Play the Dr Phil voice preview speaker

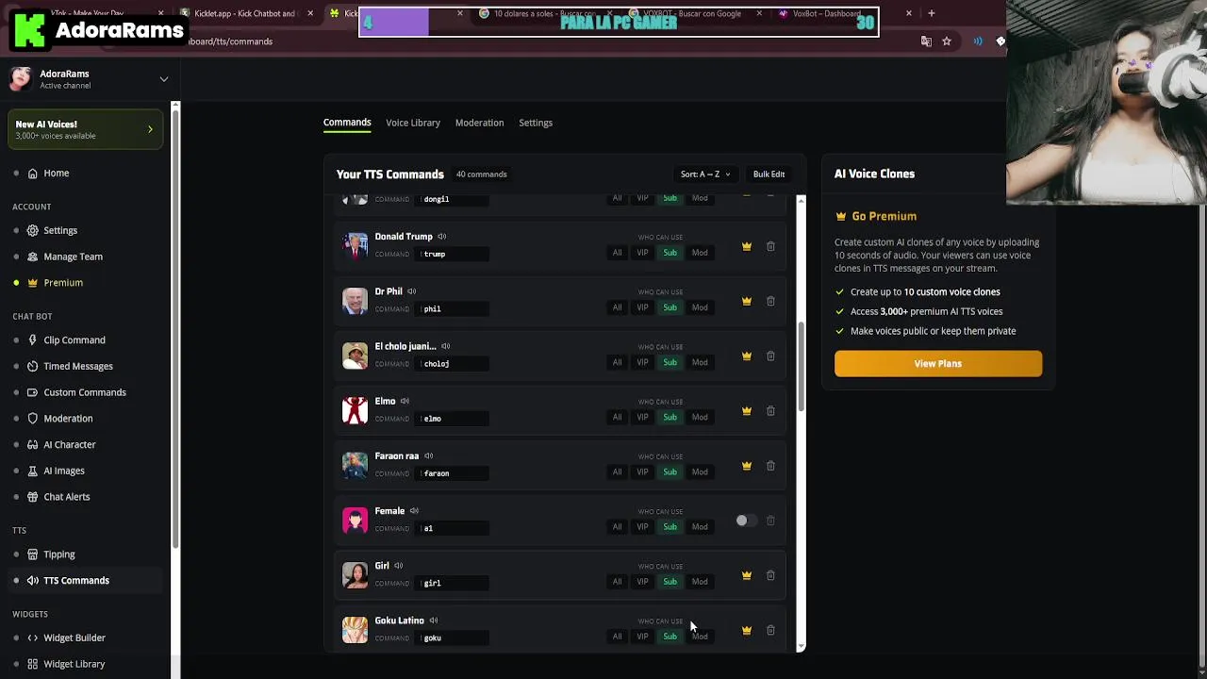coord(411,291)
